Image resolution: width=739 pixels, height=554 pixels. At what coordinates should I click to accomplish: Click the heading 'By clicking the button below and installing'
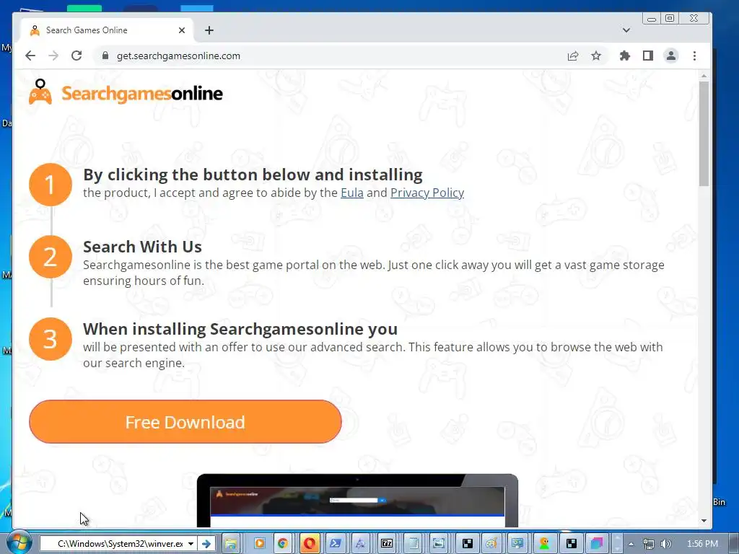[x=253, y=175]
